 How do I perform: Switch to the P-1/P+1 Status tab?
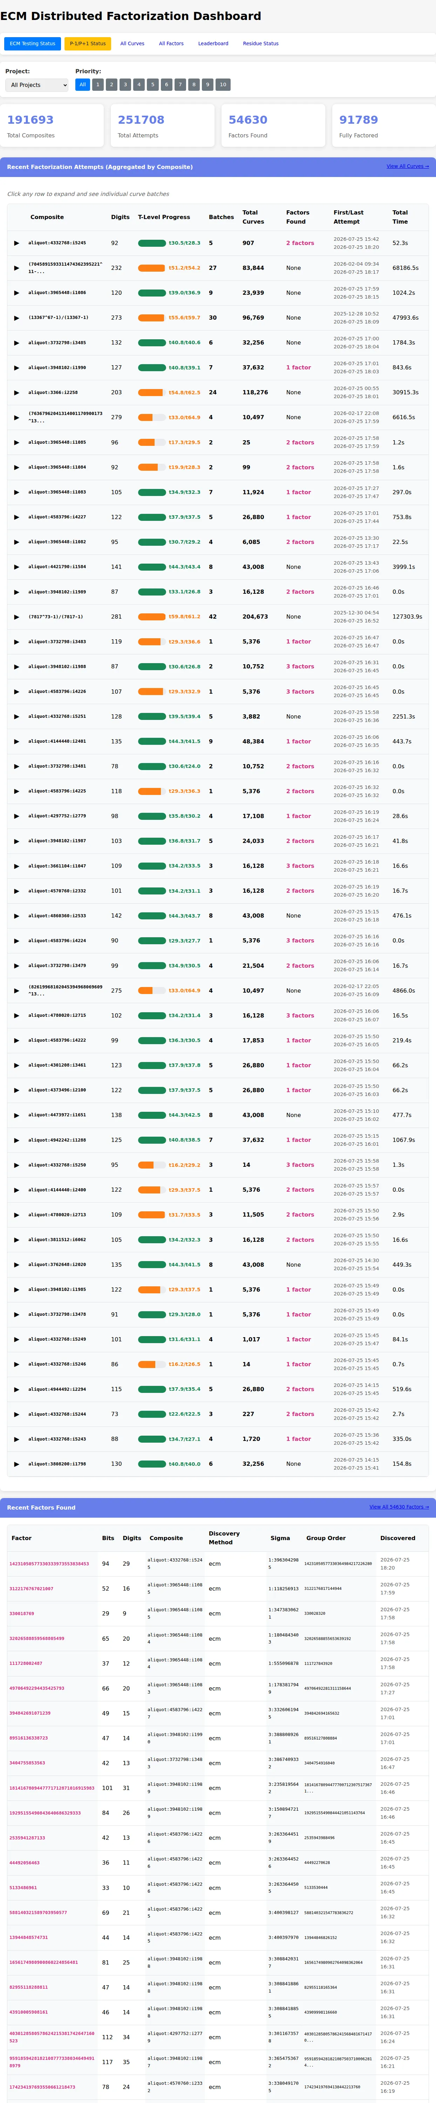87,43
